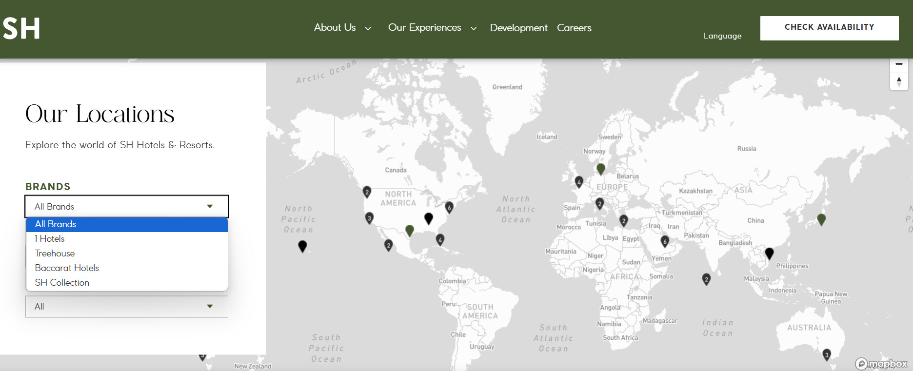Open the Careers link

(x=574, y=28)
